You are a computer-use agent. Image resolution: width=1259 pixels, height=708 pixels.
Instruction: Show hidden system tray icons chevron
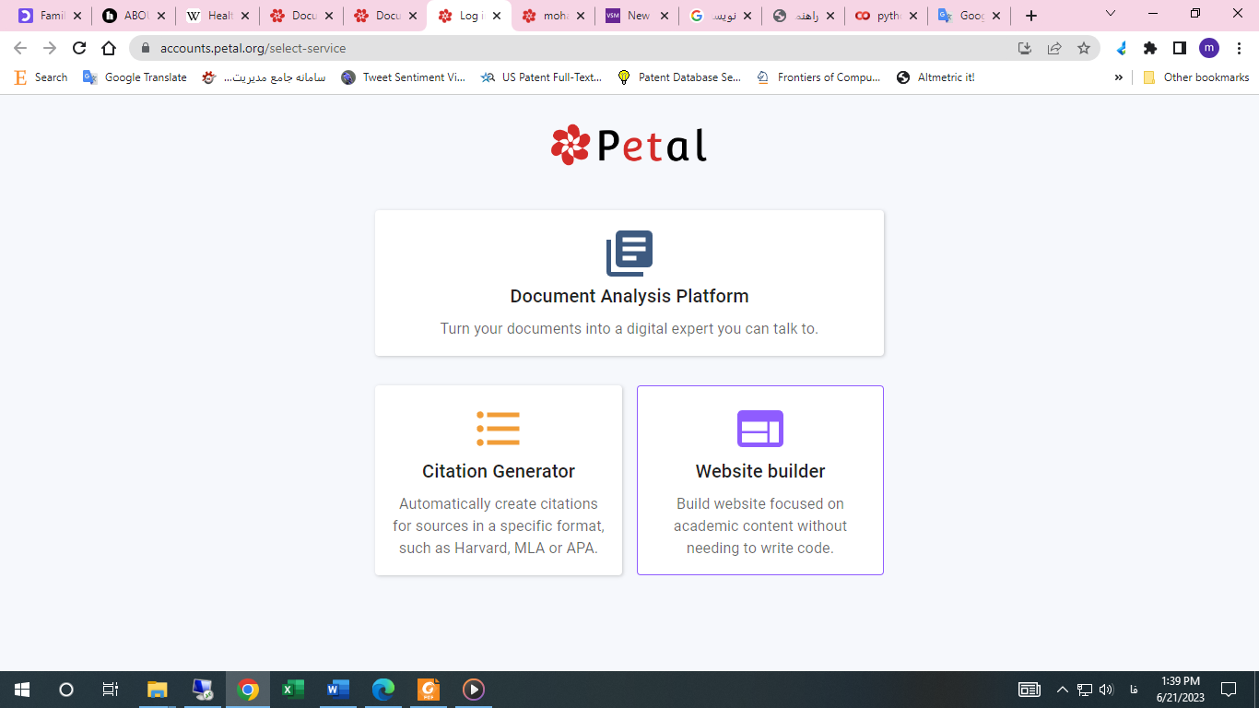(x=1062, y=689)
